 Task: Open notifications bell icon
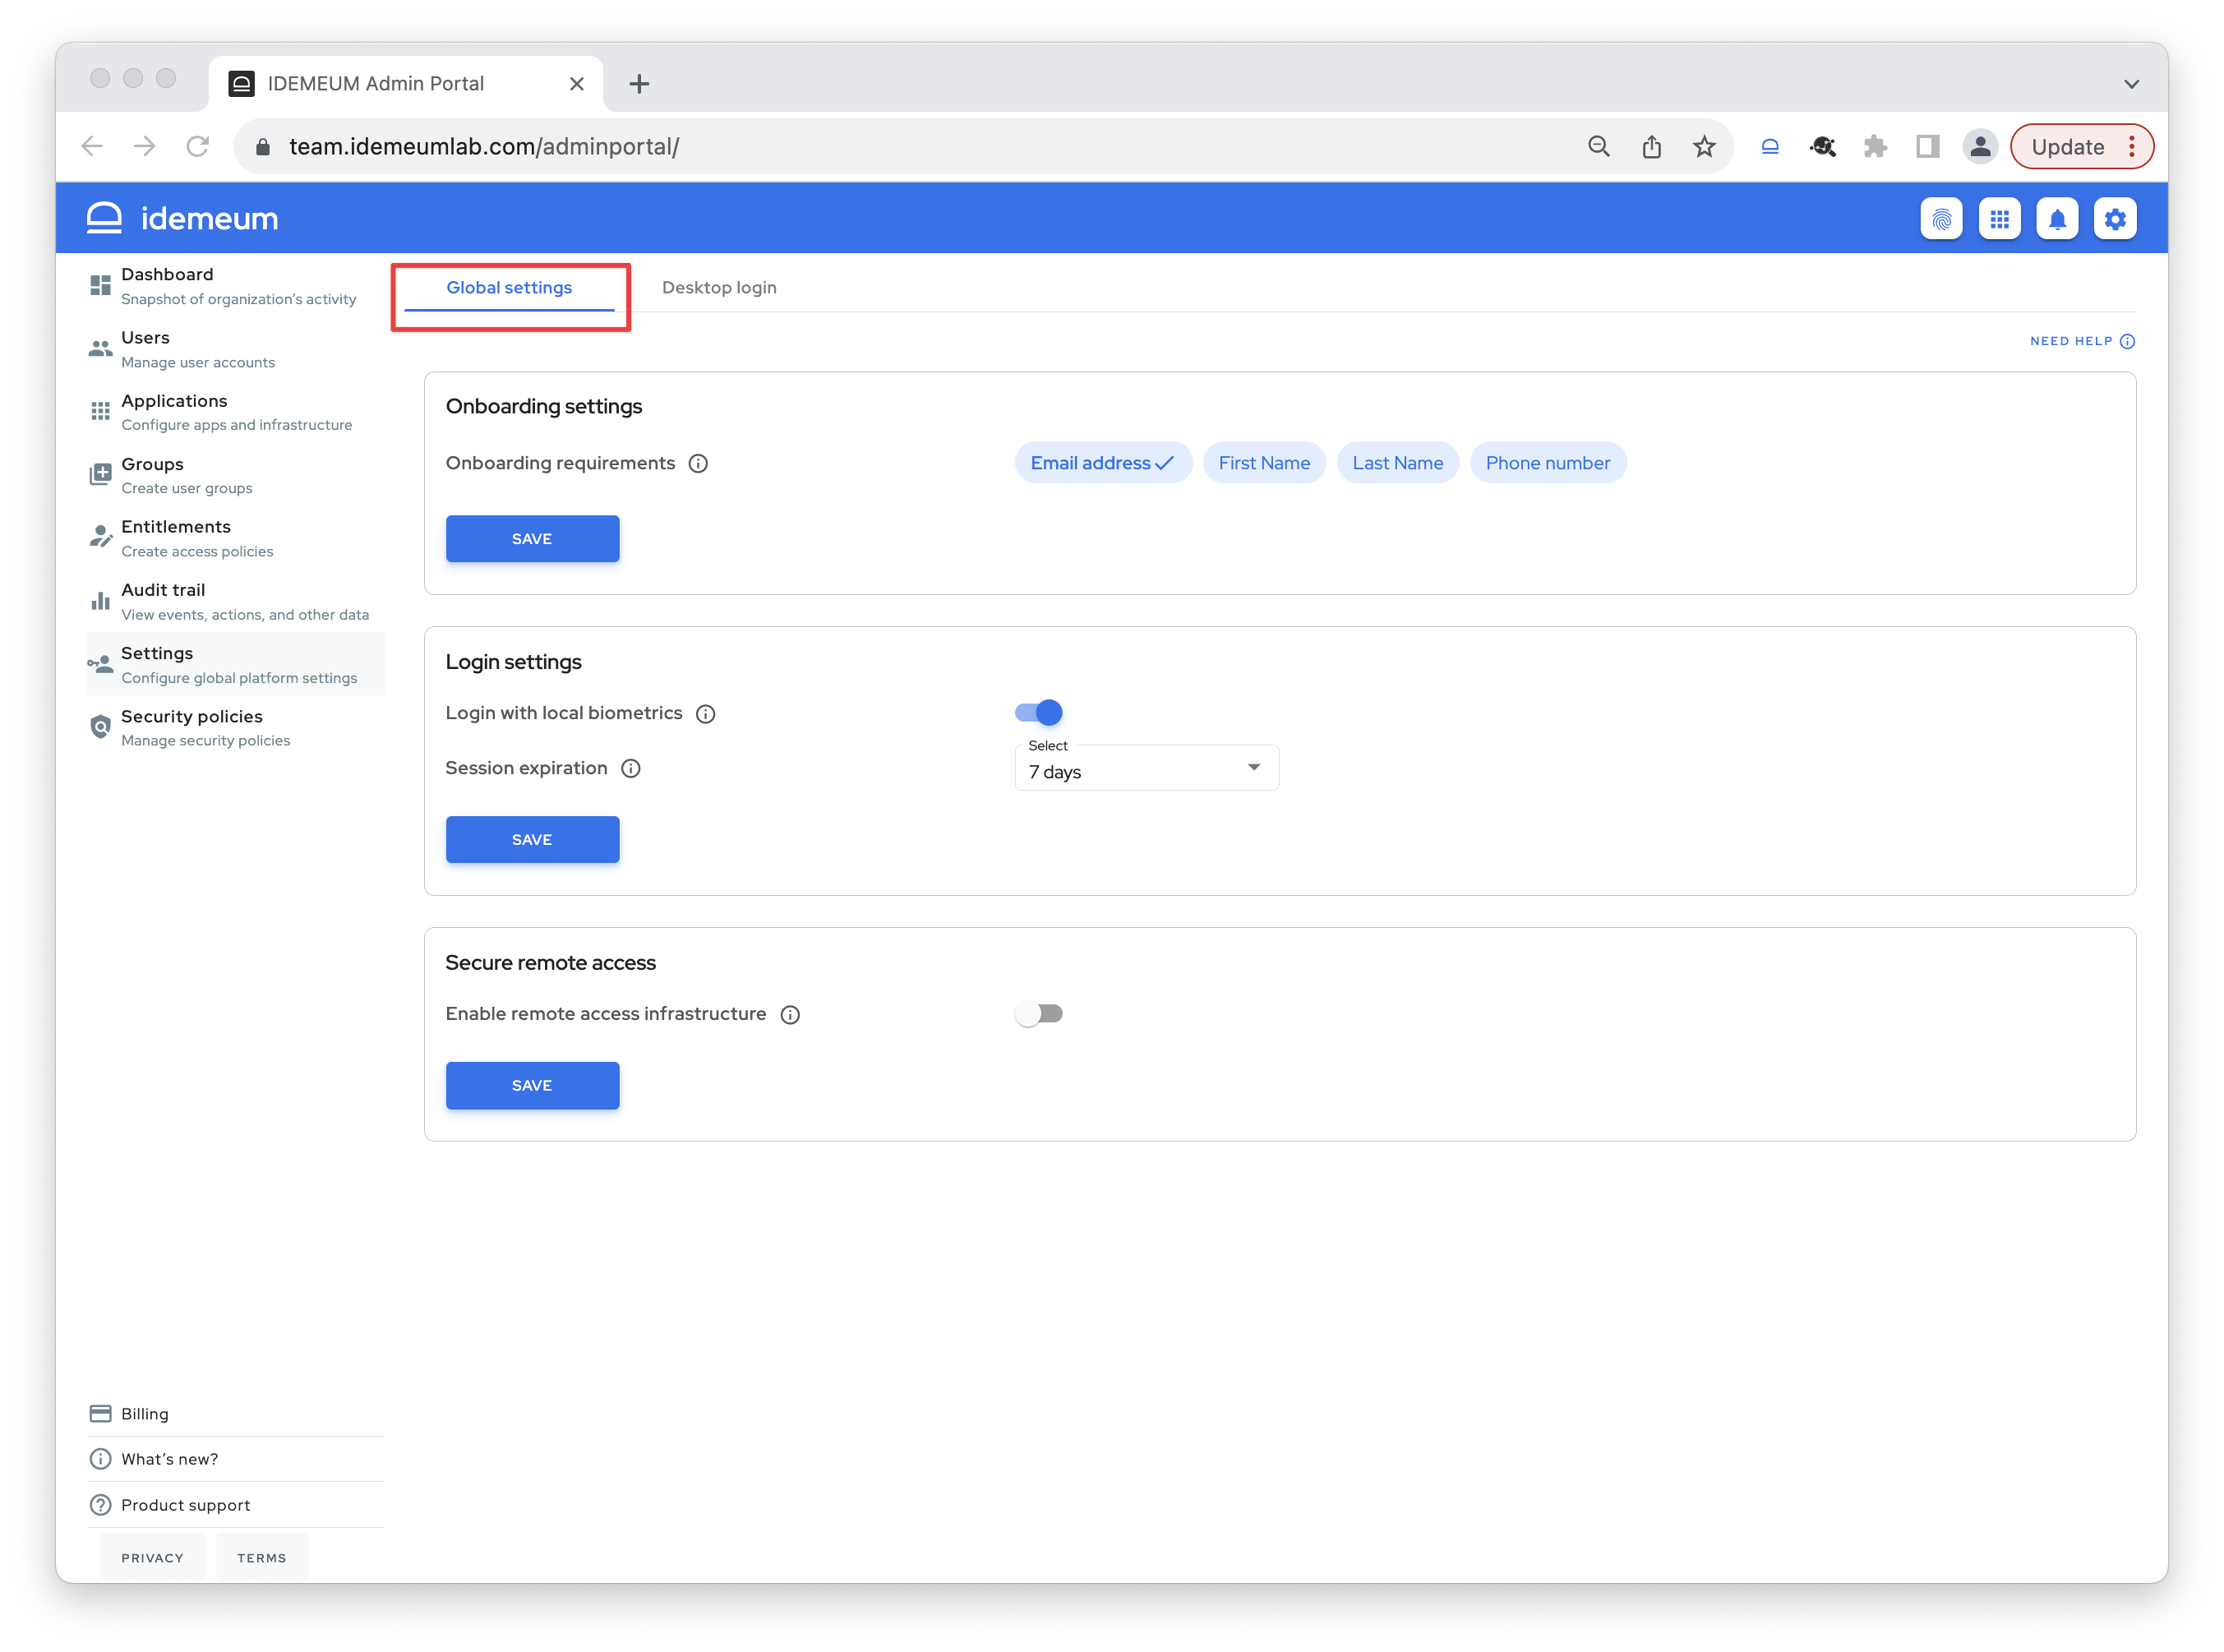point(2057,219)
